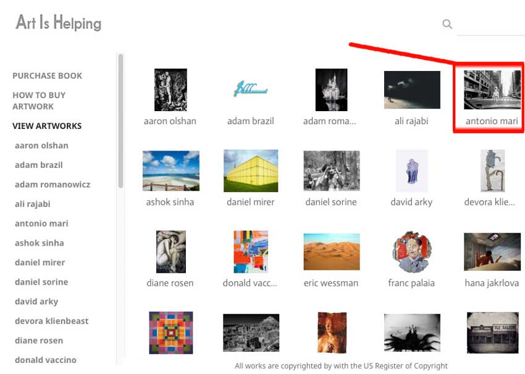Open david arky purple sculpture thumbnail
The image size is (525, 374).
(412, 170)
